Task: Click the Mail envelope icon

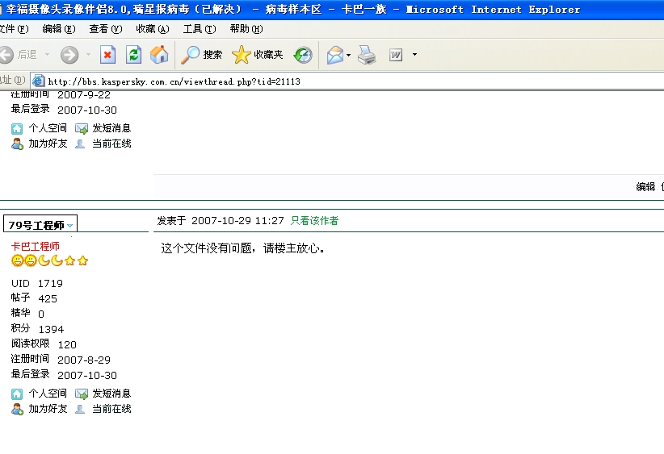Action: pos(335,55)
